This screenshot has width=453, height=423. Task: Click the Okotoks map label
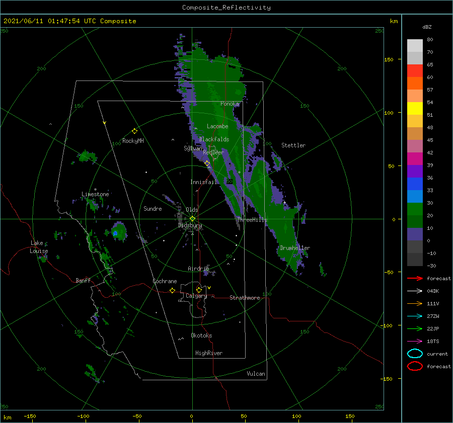201,335
